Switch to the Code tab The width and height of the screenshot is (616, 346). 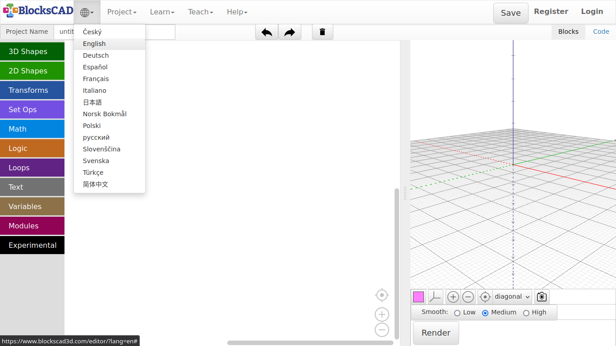point(601,32)
